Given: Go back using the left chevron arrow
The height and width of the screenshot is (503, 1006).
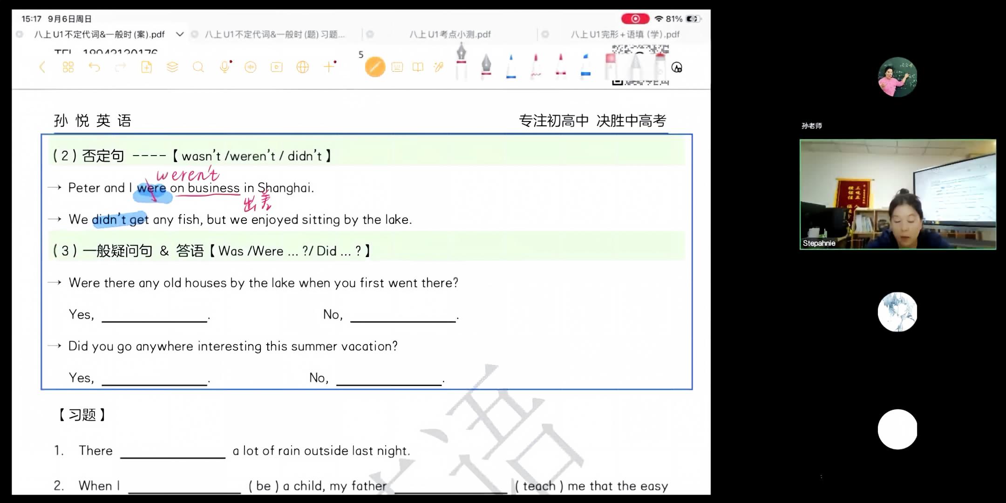Looking at the screenshot, I should [x=42, y=68].
